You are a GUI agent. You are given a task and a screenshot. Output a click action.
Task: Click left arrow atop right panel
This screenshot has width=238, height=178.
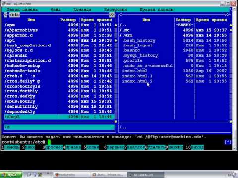120,15
